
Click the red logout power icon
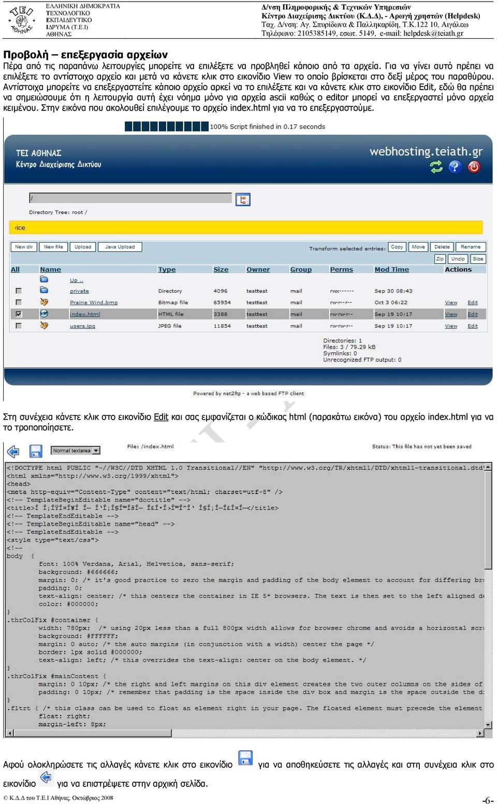(x=474, y=167)
